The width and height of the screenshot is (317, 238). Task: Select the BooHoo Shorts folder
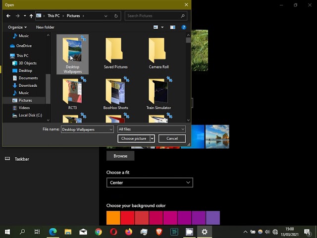point(115,94)
